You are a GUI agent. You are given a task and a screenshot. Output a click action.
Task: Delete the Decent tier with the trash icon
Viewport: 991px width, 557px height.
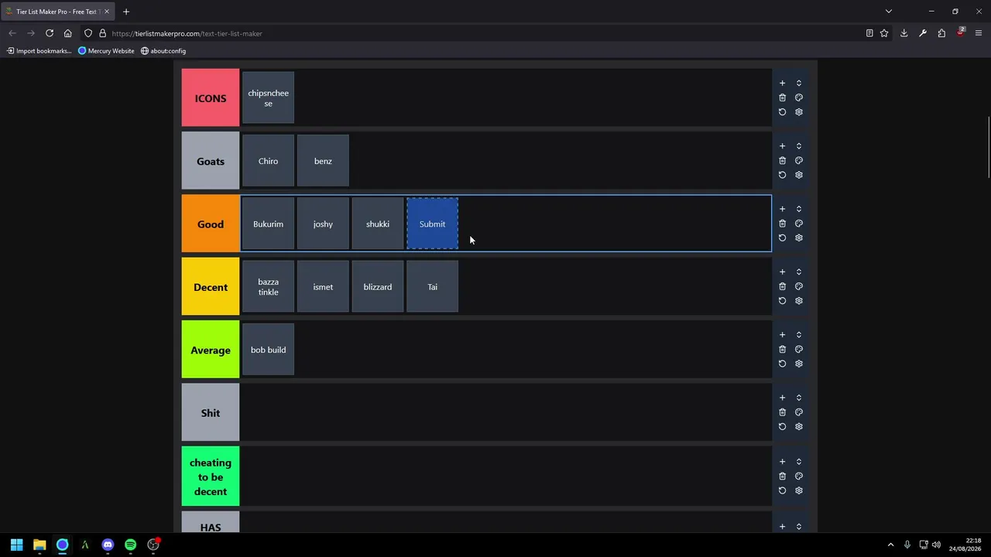[782, 286]
